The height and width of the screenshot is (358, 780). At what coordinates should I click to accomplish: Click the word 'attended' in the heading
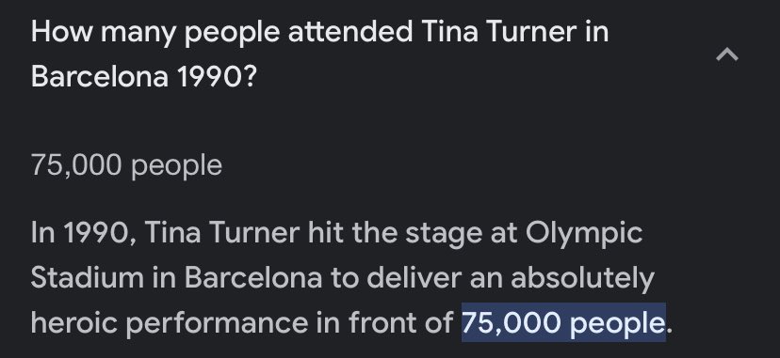tap(350, 32)
